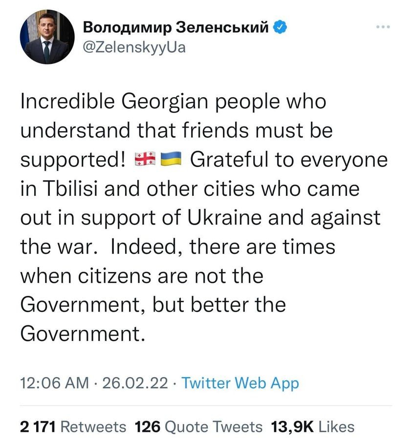This screenshot has width=412, height=443.
Task: Click the 12:06 AM timestamp
Action: [x=55, y=383]
